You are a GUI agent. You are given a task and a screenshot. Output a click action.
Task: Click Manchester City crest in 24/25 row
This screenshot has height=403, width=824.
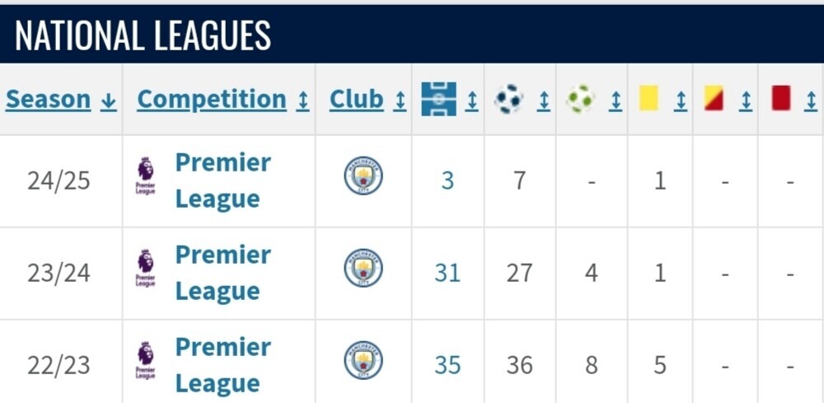[363, 176]
